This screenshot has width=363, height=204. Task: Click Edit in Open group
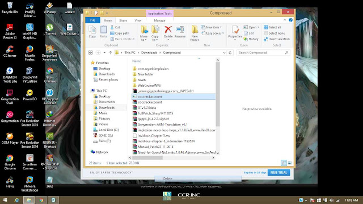[x=249, y=33]
